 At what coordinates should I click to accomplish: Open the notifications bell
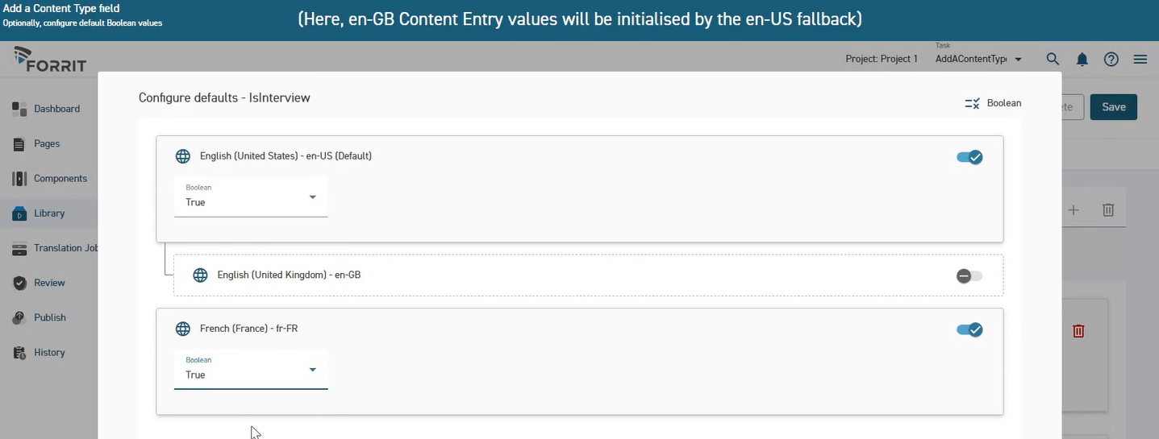coord(1082,59)
